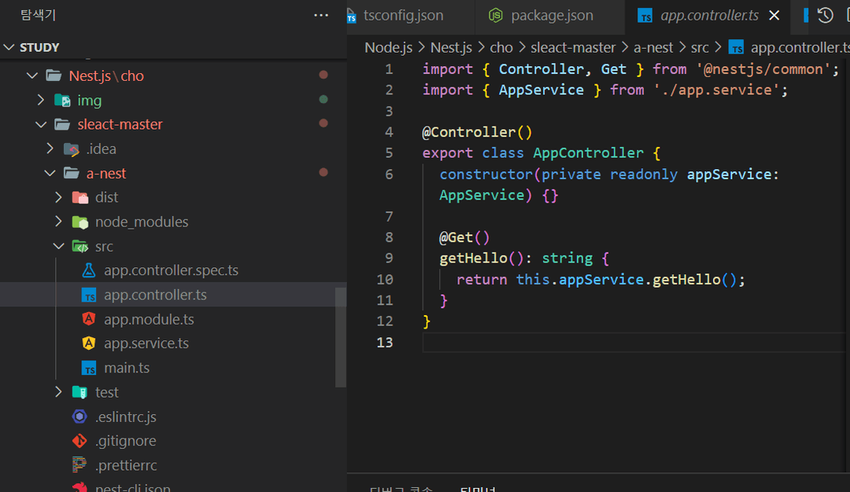This screenshot has width=850, height=492.
Task: Click line number 13 in the gutter
Action: (x=385, y=343)
